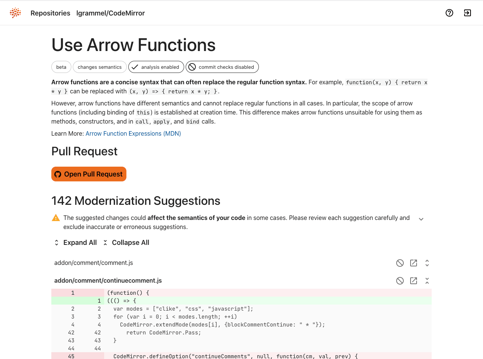Open comment.js in new window icon

click(x=414, y=263)
